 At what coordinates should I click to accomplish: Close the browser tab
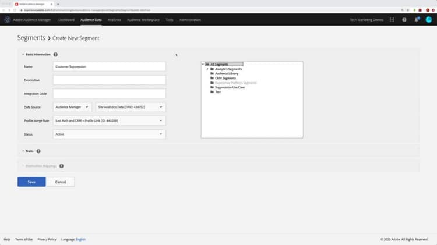(x=51, y=4)
